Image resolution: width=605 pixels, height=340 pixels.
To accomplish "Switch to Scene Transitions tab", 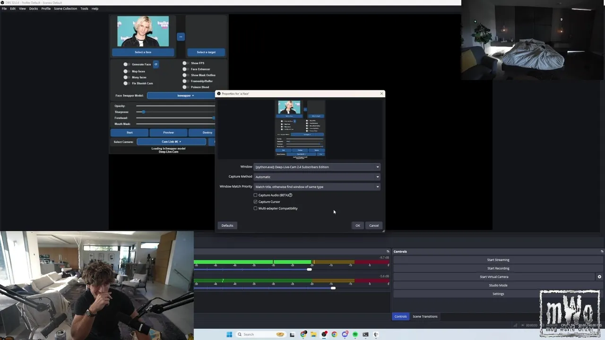I will (x=425, y=316).
